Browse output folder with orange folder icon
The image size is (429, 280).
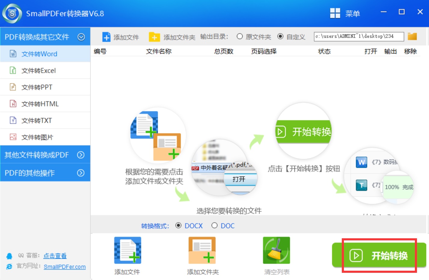(412, 36)
